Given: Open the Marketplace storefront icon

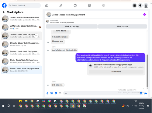Looking at the screenshot, I should pos(89,5).
